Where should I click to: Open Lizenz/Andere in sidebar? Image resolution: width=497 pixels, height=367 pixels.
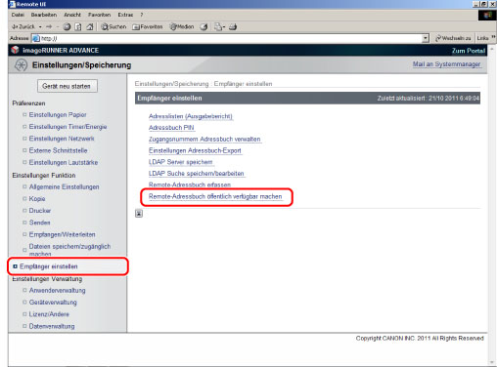click(49, 314)
